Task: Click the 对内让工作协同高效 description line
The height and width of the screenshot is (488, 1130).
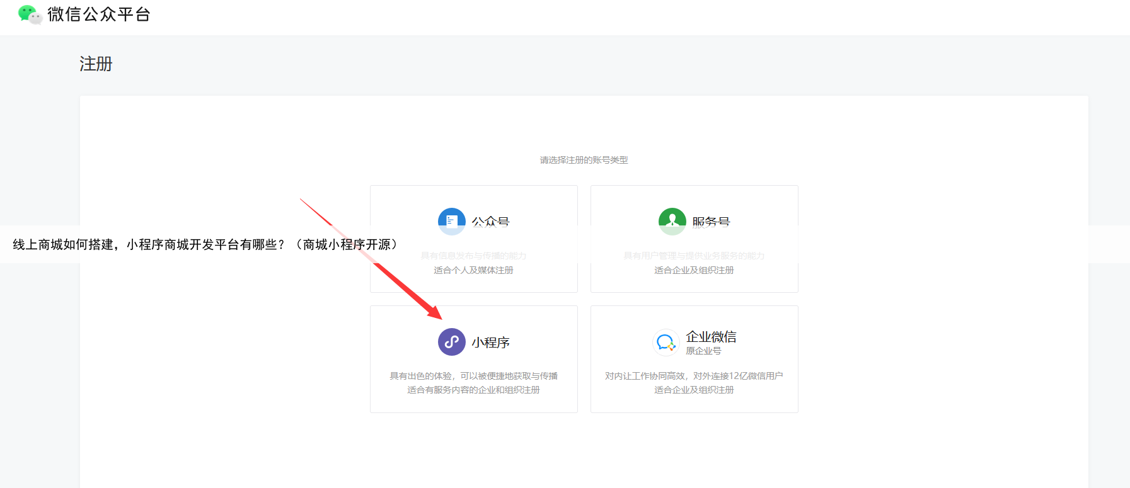Action: point(694,376)
